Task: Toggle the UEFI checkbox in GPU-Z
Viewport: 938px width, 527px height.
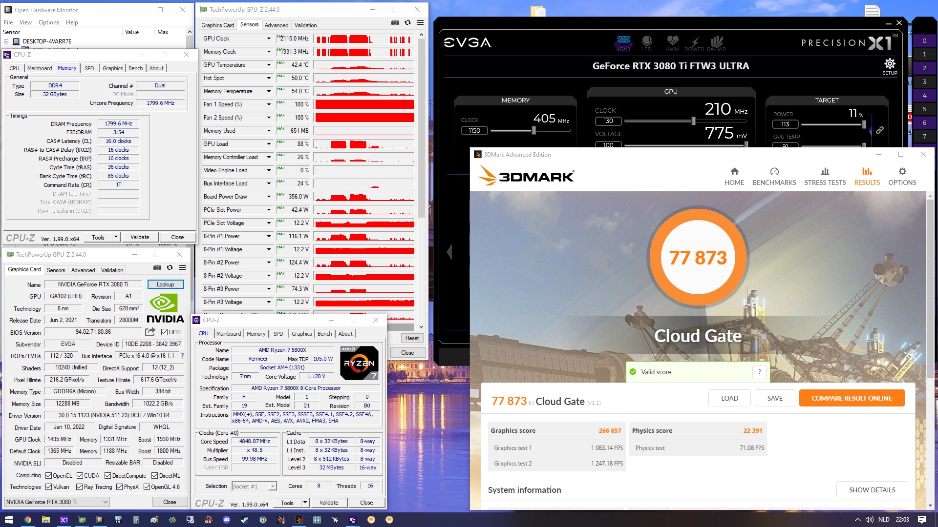Action: coord(165,332)
